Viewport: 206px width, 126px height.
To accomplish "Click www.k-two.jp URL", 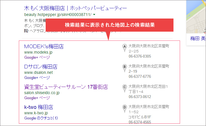I will tap(36, 113).
